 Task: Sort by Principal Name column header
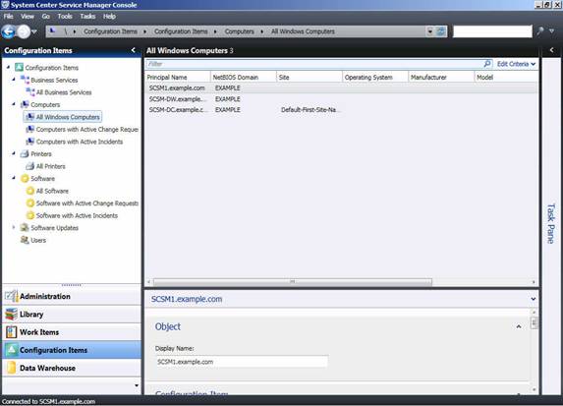[x=178, y=78]
